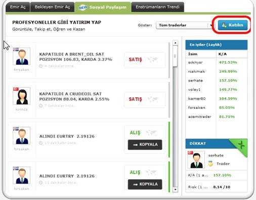
Task: Click the green plus corner icon in DİKKAT panel
Action: click(241, 145)
